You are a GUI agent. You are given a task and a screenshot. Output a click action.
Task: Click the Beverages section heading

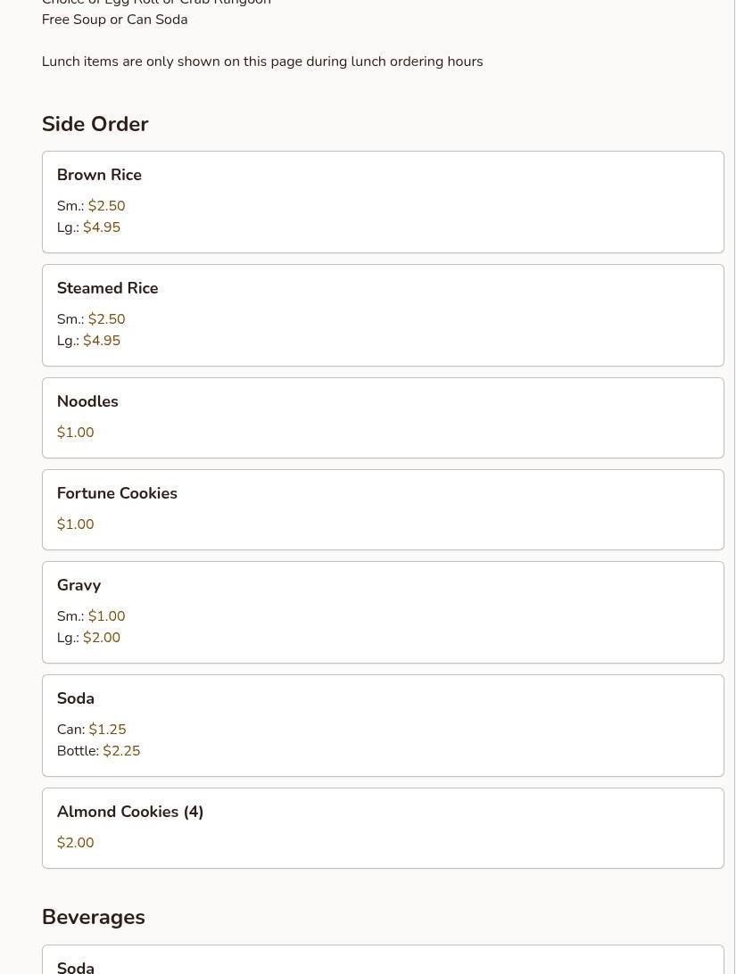[93, 917]
